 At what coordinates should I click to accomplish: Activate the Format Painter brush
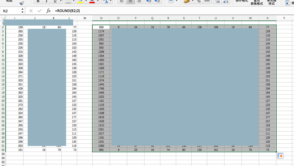(x=22, y=3)
